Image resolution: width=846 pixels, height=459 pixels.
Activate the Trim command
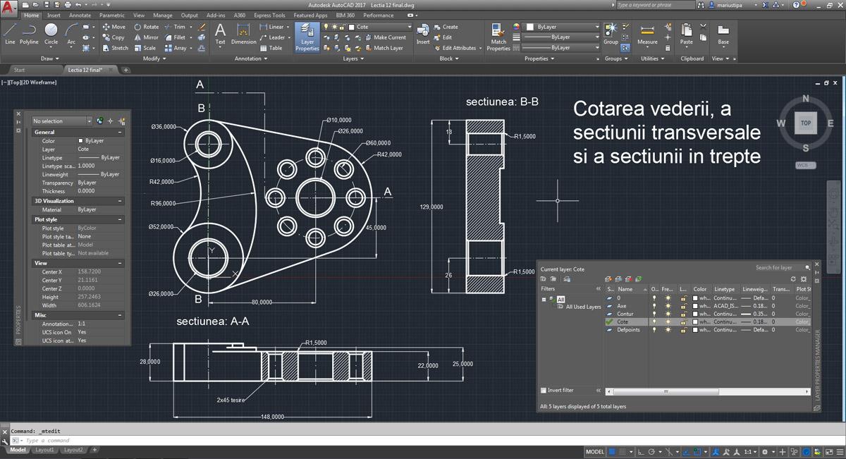(175, 27)
